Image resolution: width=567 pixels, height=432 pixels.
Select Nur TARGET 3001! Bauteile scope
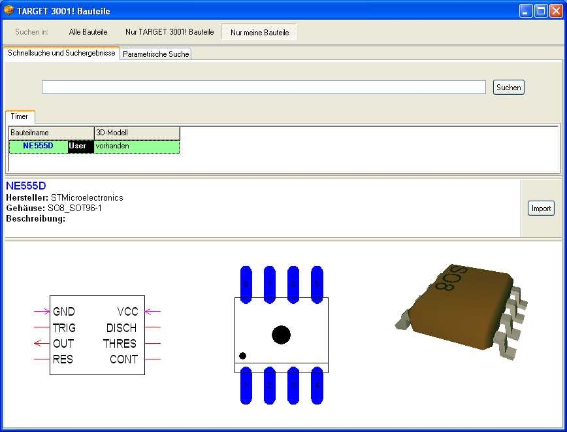tap(169, 32)
